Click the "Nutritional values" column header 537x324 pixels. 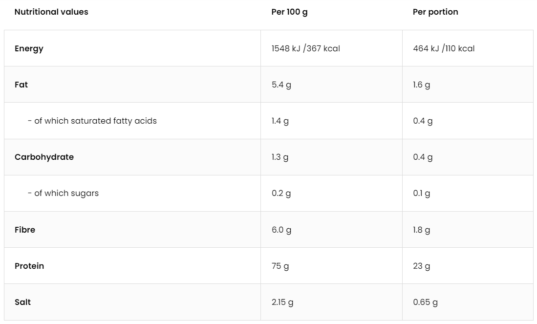[51, 12]
